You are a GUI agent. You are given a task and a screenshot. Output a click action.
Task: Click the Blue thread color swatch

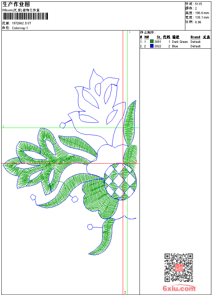(x=152, y=46)
